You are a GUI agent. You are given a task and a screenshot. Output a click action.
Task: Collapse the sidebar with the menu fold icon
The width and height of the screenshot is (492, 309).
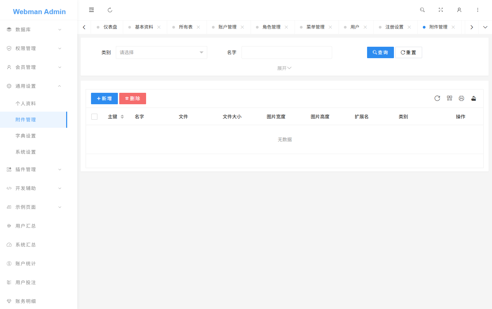click(x=91, y=10)
